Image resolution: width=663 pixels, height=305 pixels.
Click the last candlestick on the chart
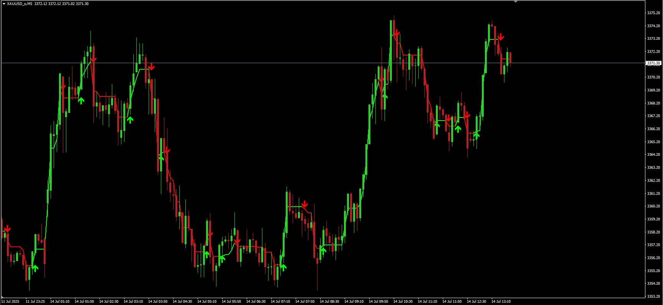(x=510, y=59)
